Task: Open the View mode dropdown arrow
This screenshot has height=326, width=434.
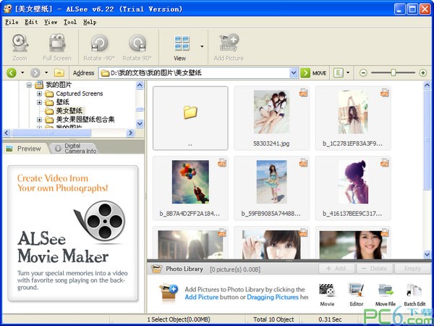Action: (x=202, y=46)
